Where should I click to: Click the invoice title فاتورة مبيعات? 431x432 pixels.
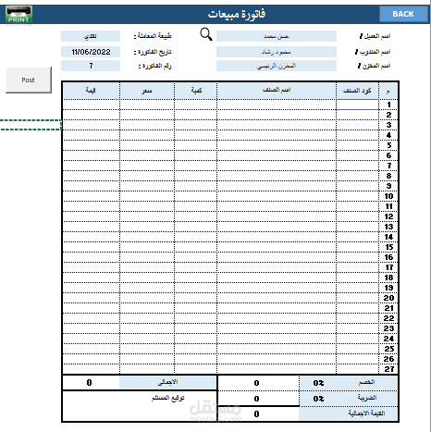click(x=237, y=14)
